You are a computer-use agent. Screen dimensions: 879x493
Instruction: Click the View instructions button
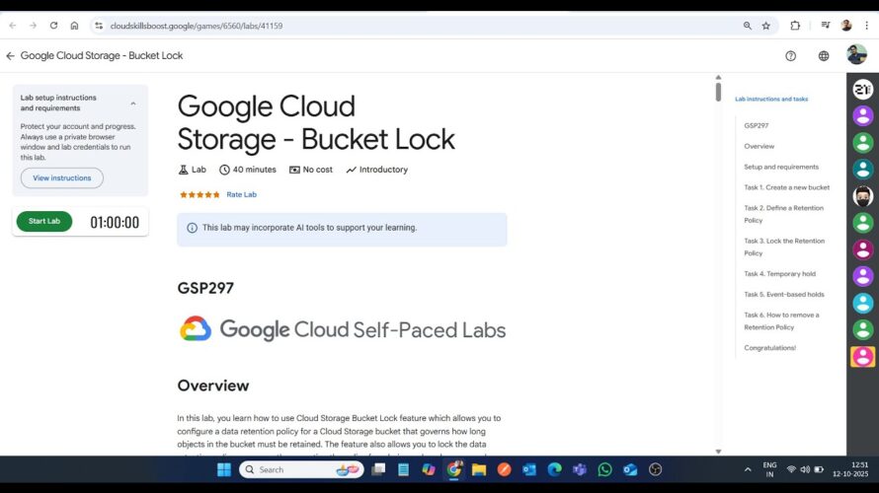61,178
